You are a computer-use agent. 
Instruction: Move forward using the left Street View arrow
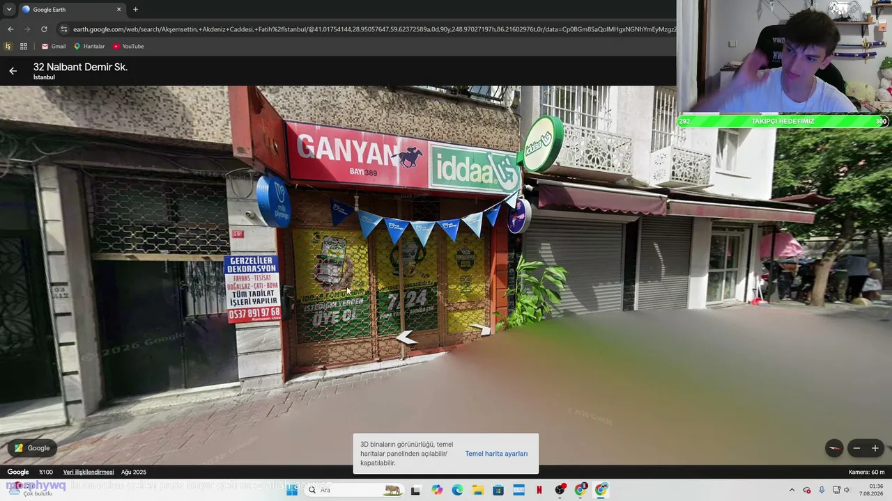point(406,338)
